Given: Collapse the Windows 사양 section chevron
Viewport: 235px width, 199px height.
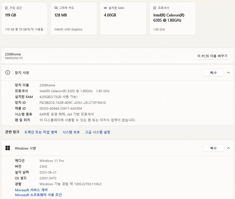Looking at the screenshot, I should pos(228,148).
